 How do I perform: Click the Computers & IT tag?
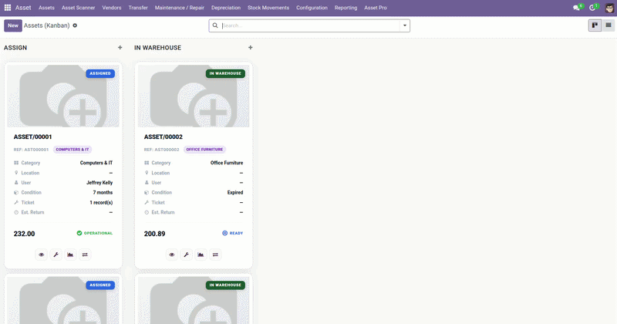point(72,150)
